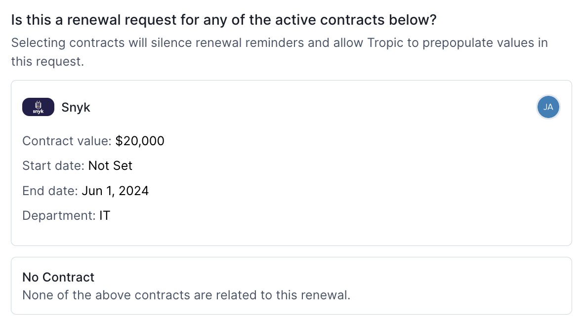Select the Snyk contract card
This screenshot has width=581, height=324.
(291, 163)
